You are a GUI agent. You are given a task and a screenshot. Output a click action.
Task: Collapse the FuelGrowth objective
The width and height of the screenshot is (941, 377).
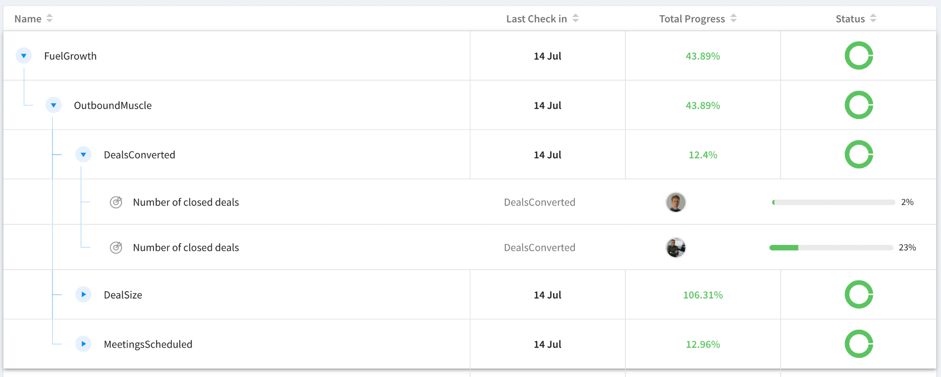[x=23, y=56]
